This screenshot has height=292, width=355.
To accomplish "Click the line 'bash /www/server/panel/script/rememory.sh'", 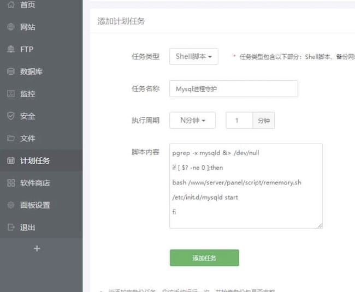I will coord(236,182).
